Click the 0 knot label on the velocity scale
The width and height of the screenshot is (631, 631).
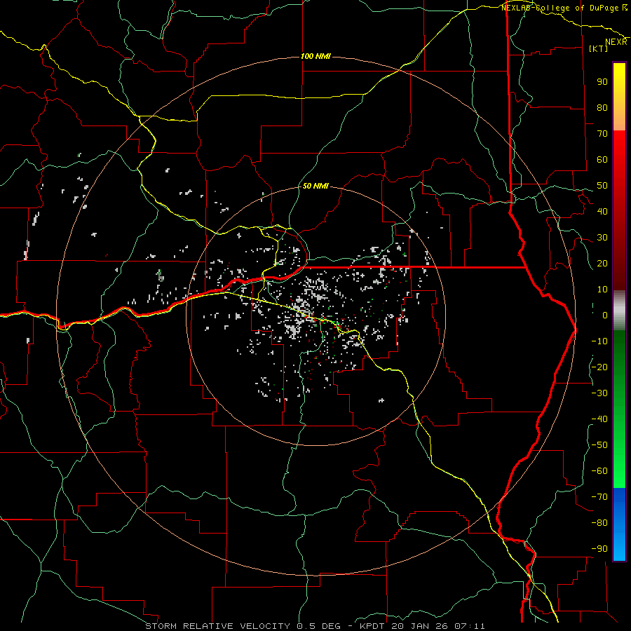coord(605,315)
